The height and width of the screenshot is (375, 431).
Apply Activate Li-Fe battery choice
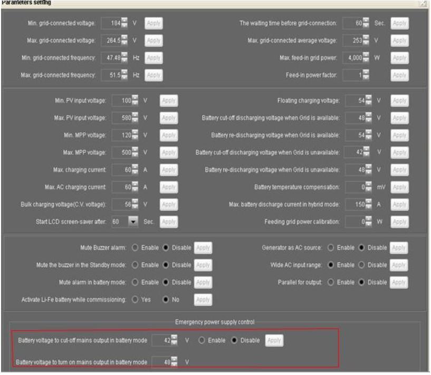click(203, 300)
